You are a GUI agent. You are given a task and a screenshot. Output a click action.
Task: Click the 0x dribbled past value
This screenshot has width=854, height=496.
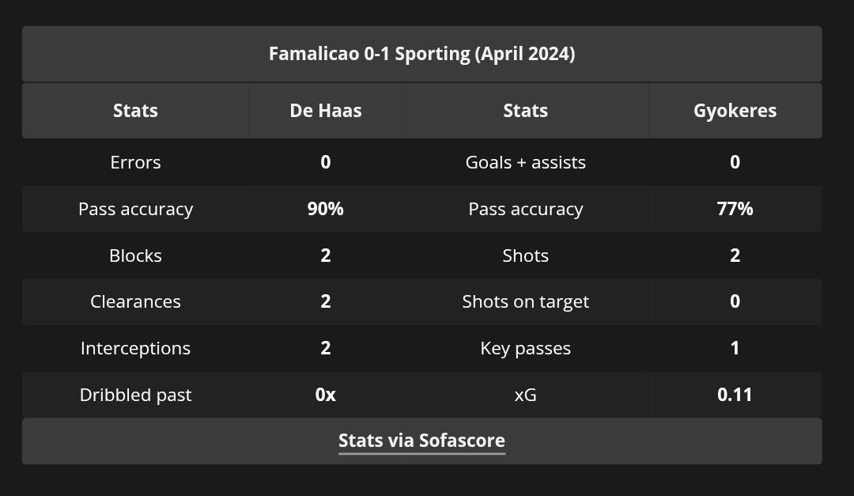pos(325,395)
